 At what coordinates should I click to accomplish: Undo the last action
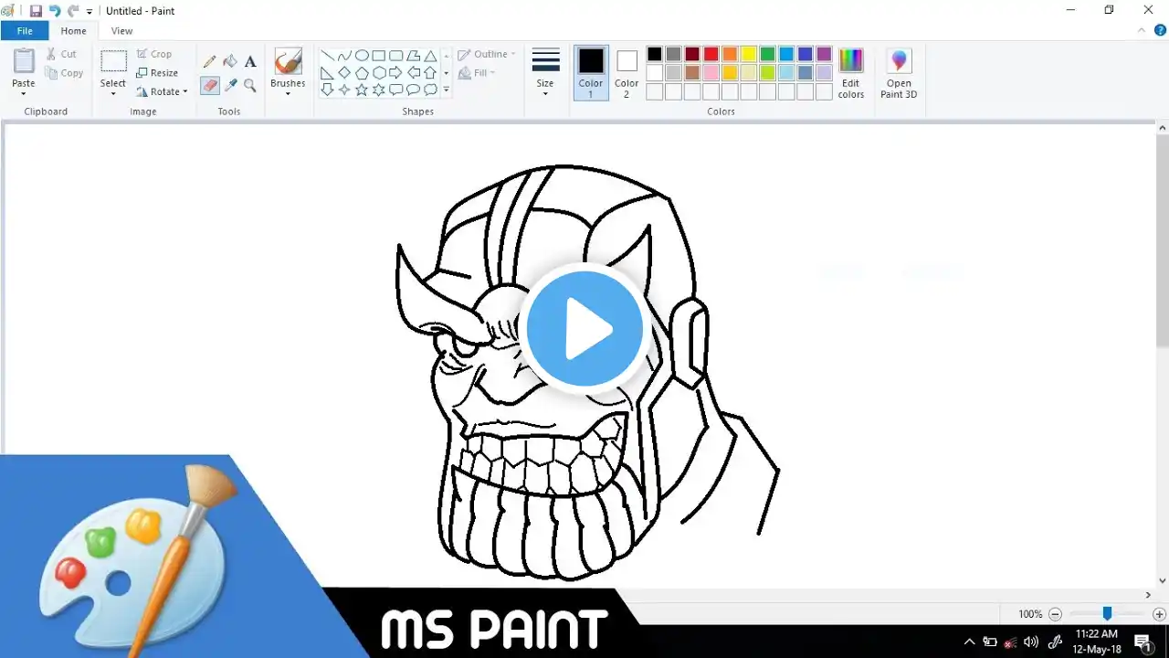pyautogui.click(x=55, y=11)
